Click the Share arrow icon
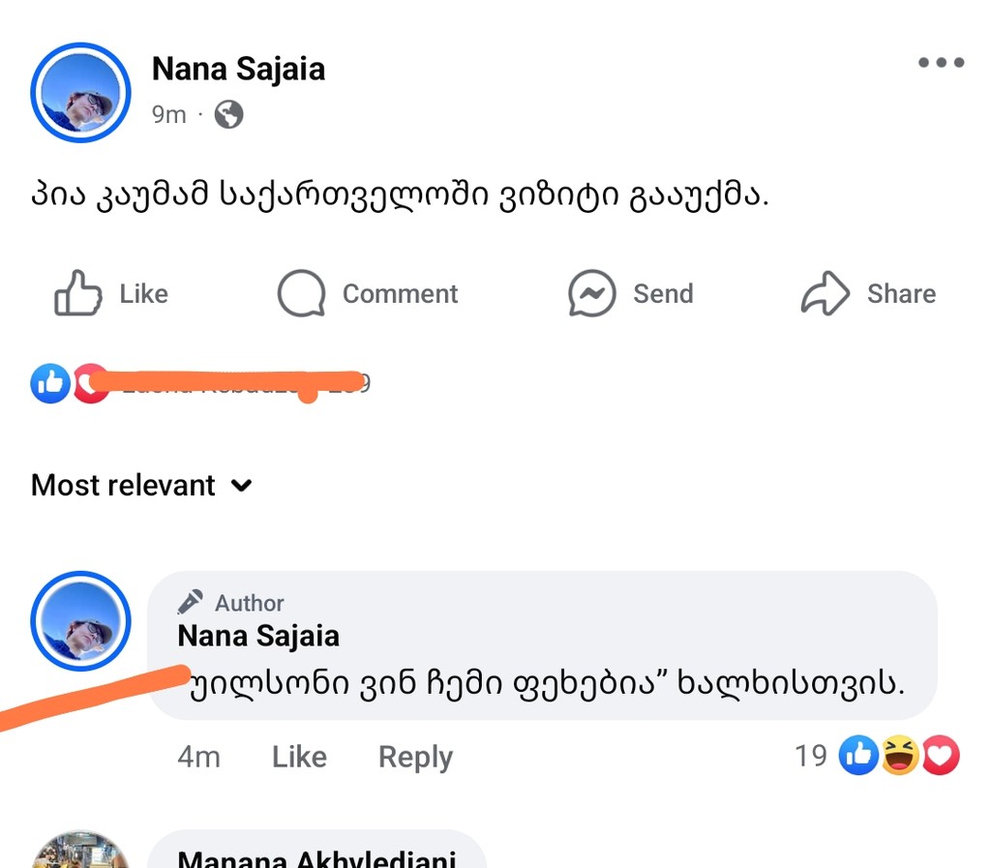 pos(826,293)
